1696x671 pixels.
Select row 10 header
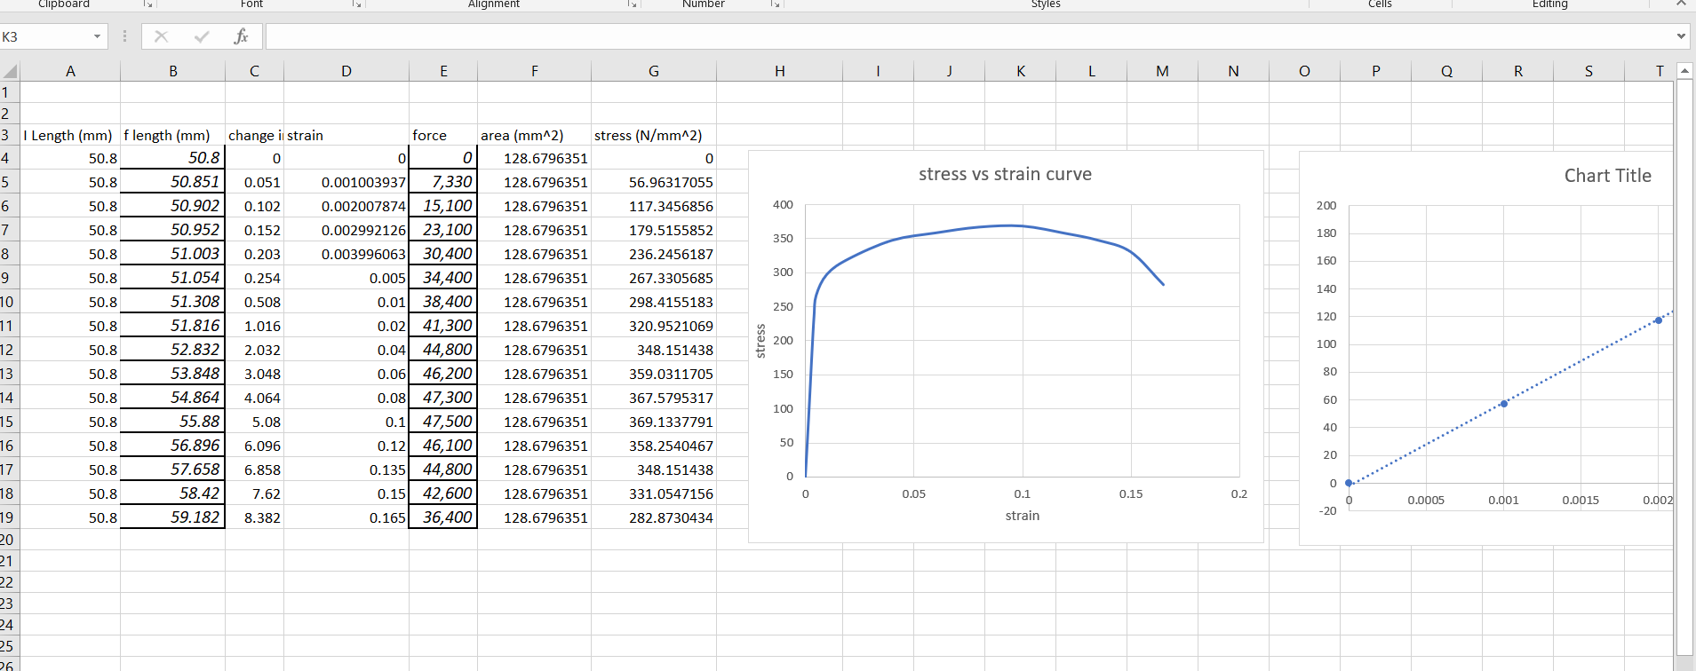(x=9, y=302)
